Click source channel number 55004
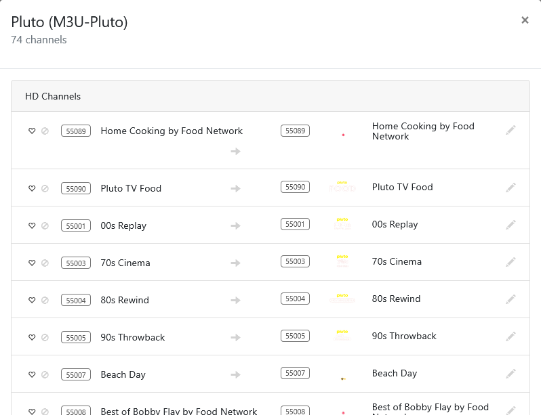The height and width of the screenshot is (415, 541). tap(76, 300)
